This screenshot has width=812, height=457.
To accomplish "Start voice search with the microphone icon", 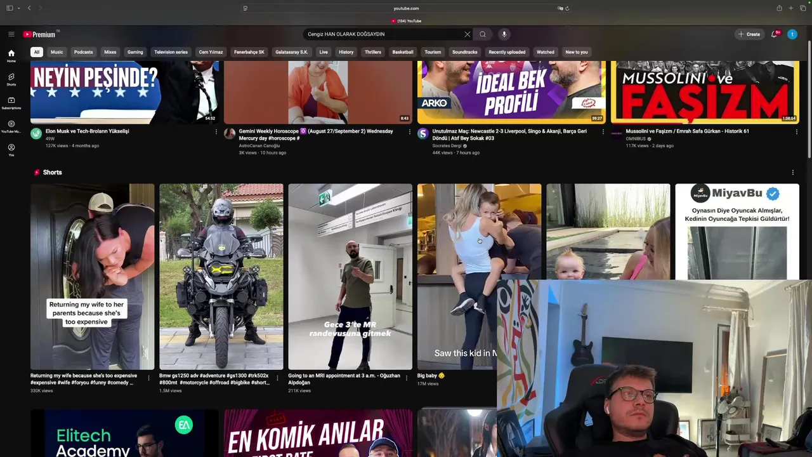I will pos(504,34).
